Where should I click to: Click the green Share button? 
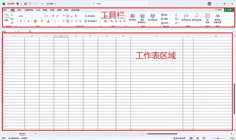pyautogui.click(x=229, y=10)
